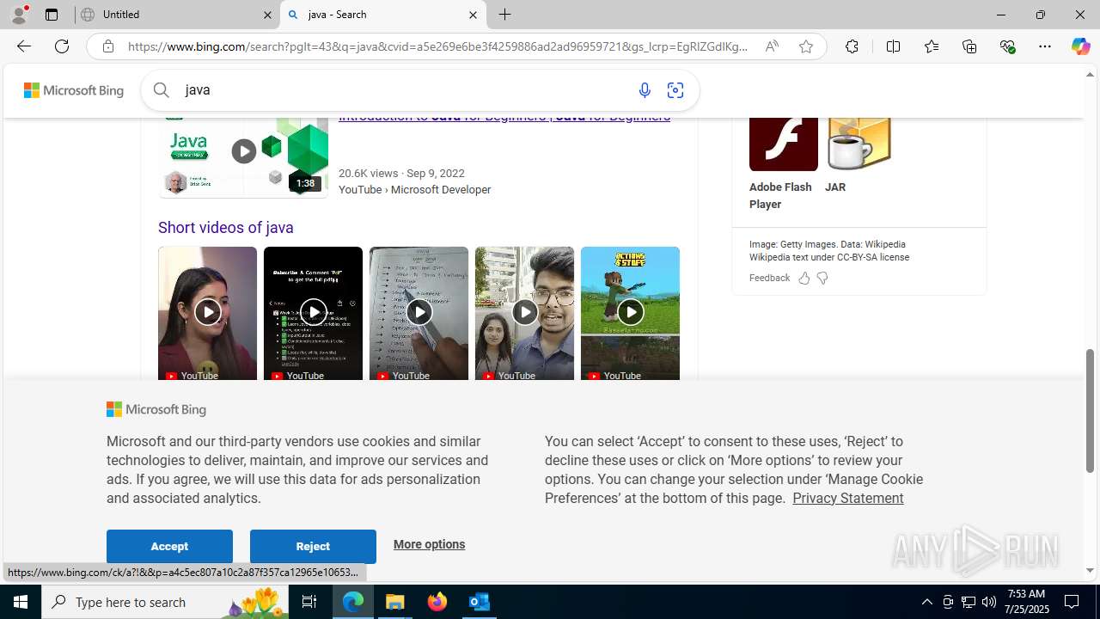1100x619 pixels.
Task: Click the scrollbar up arrow
Action: 1090,75
